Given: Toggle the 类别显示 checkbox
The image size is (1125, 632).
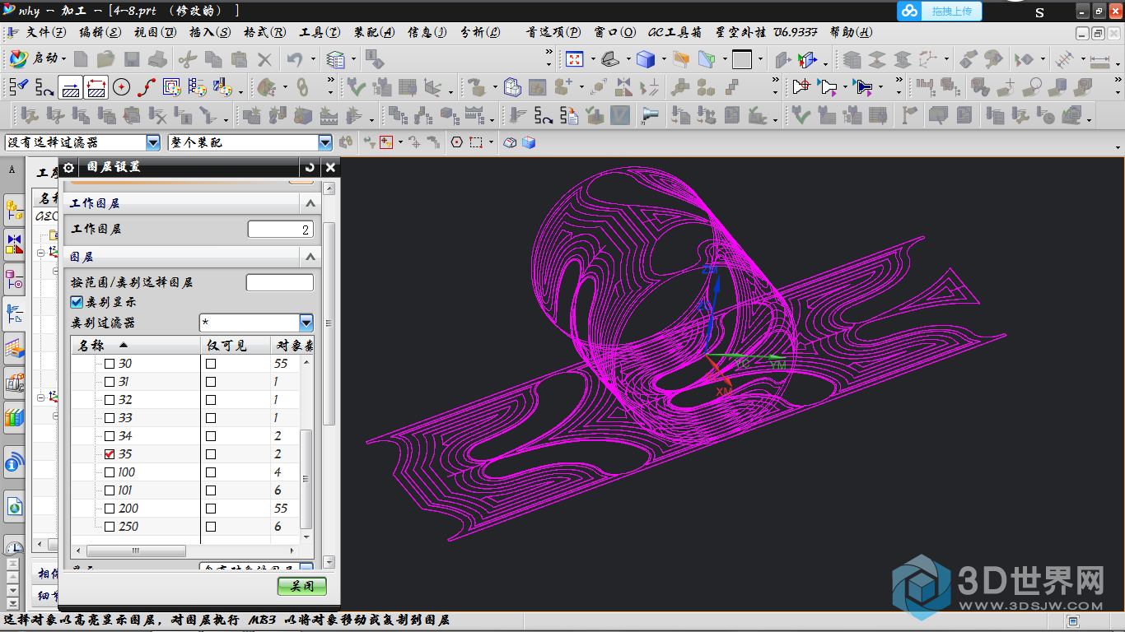Looking at the screenshot, I should tap(77, 302).
